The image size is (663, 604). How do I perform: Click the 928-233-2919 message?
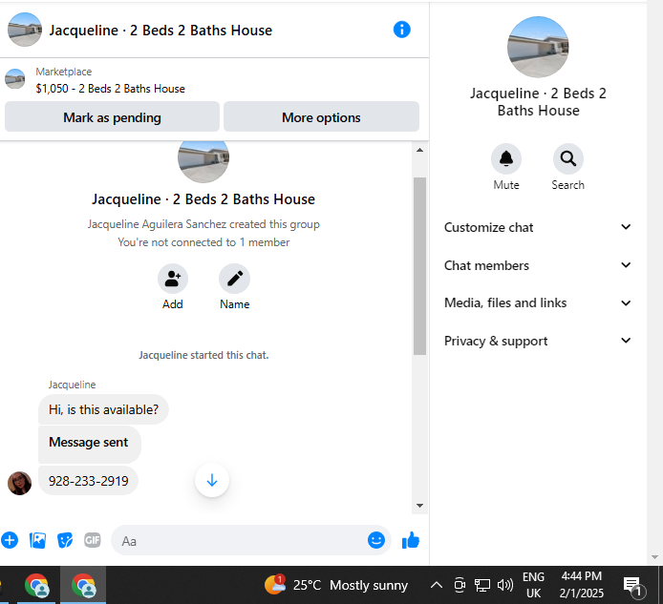click(89, 481)
